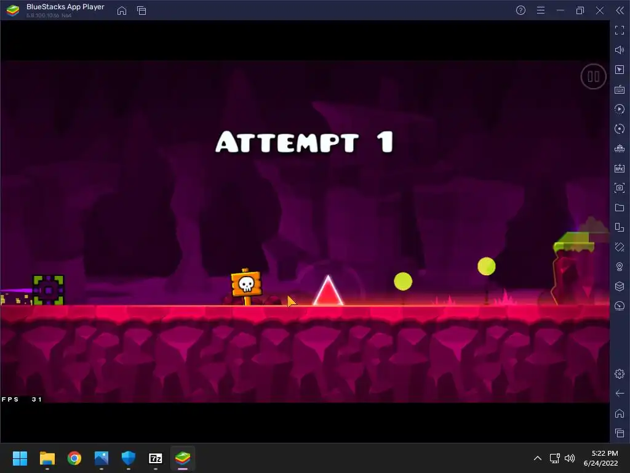Close the BlueStacks window
The width and height of the screenshot is (630, 473).
(x=600, y=10)
